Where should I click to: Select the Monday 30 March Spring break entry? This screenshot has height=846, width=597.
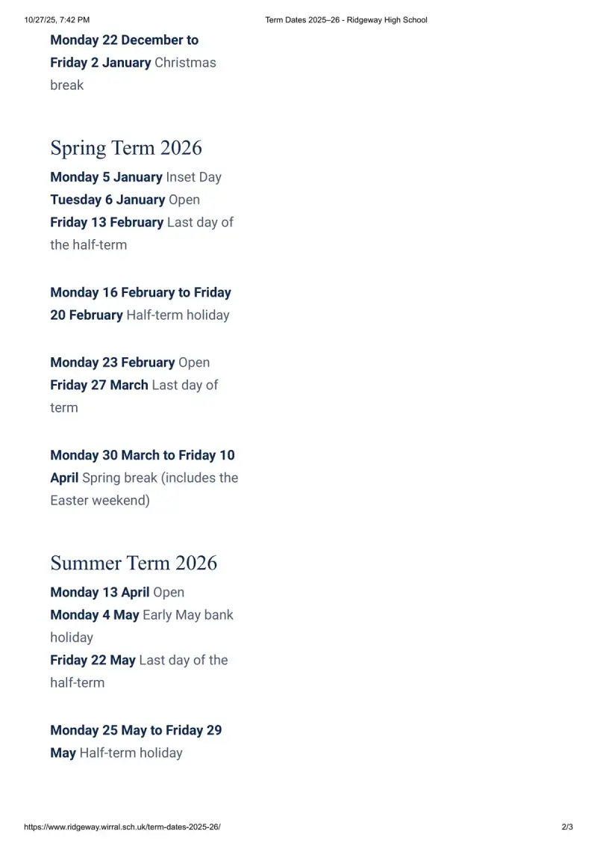click(x=144, y=478)
